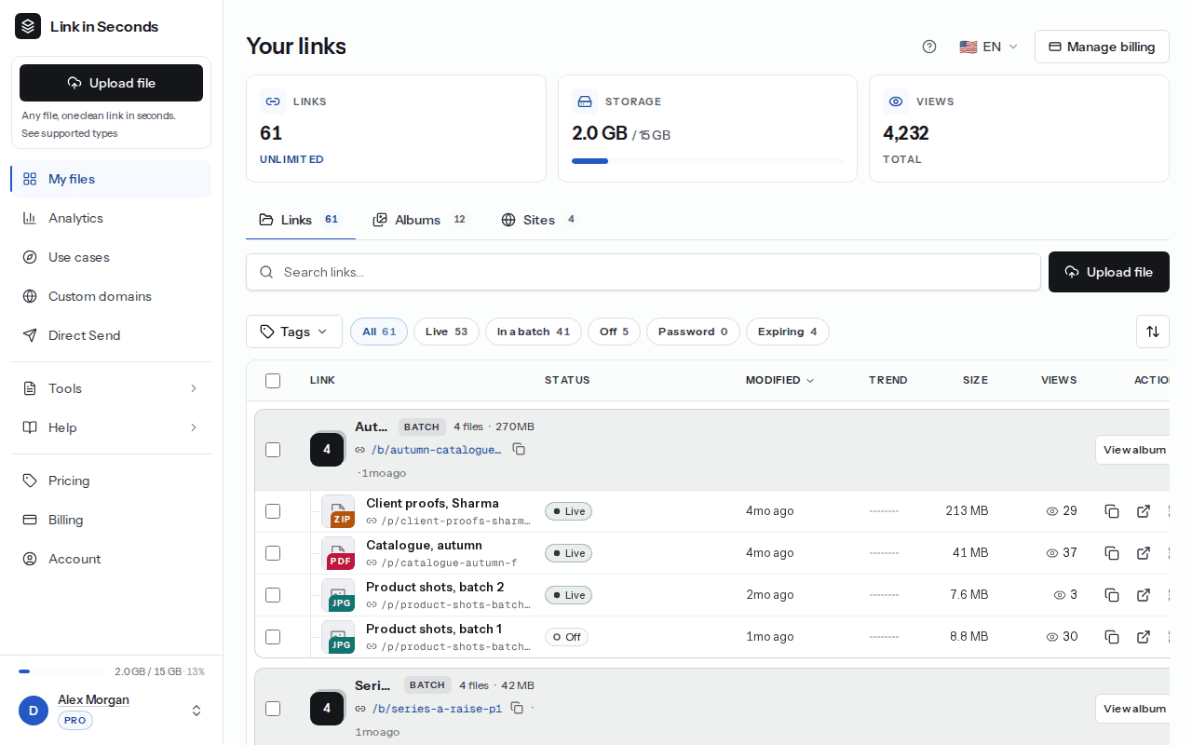Copy link for Catalogue, autumn
This screenshot has width=1192, height=745.
tap(1112, 553)
